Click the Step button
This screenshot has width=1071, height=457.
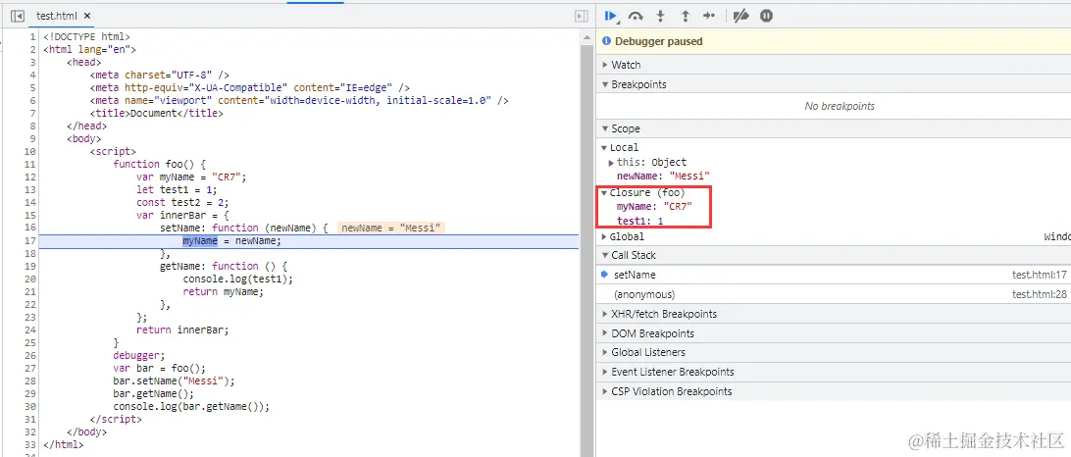tap(709, 16)
